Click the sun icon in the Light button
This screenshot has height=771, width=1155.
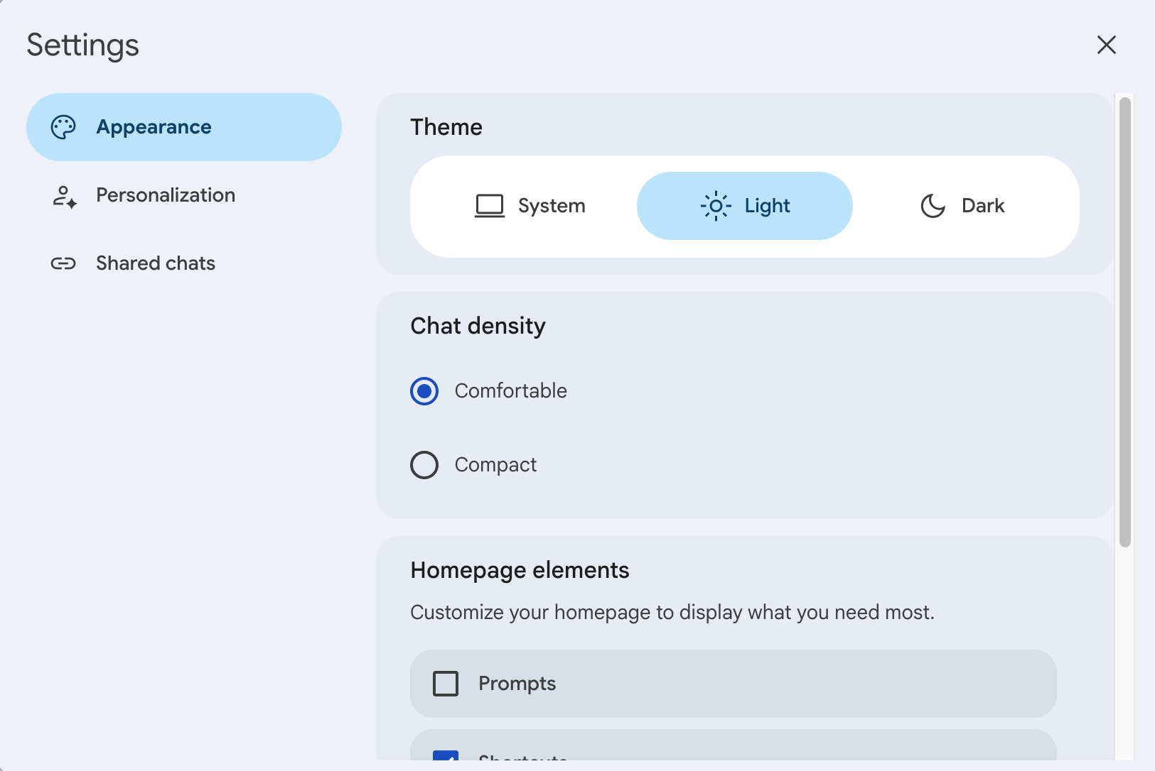(x=715, y=205)
